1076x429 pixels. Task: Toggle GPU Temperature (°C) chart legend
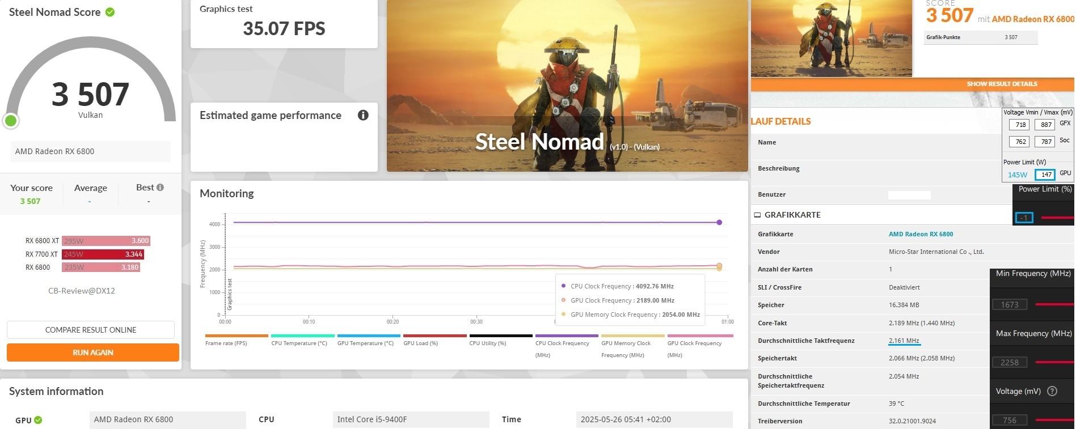click(x=369, y=340)
